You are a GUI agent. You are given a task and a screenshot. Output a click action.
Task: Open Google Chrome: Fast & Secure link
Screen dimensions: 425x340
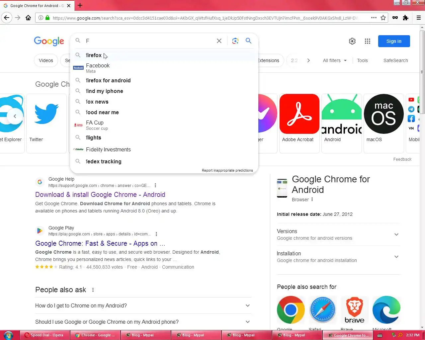[x=100, y=243]
